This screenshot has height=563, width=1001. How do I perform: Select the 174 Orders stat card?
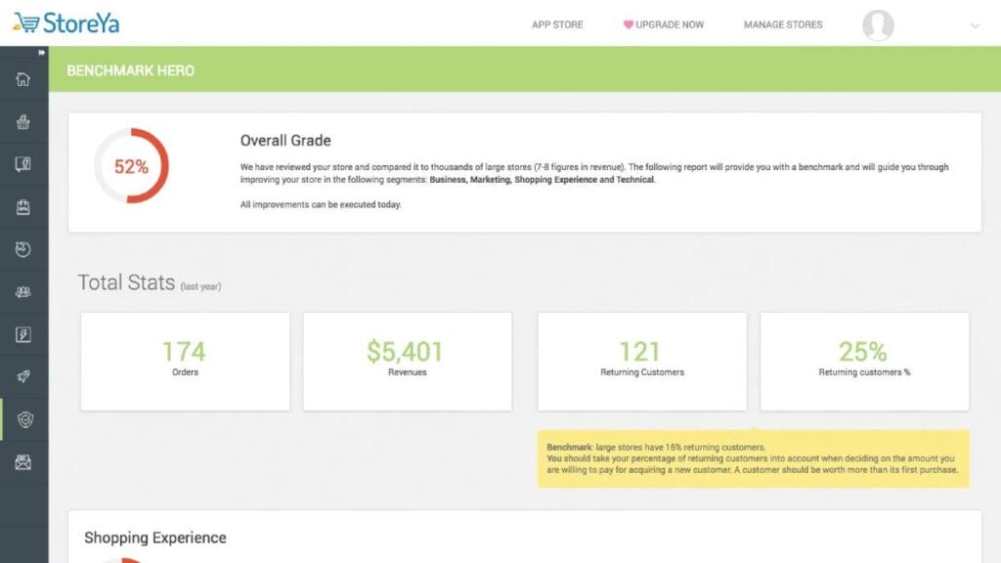pyautogui.click(x=185, y=361)
